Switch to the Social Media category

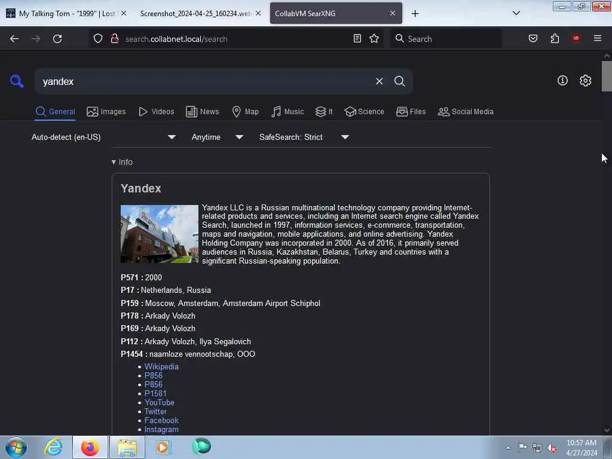(466, 112)
